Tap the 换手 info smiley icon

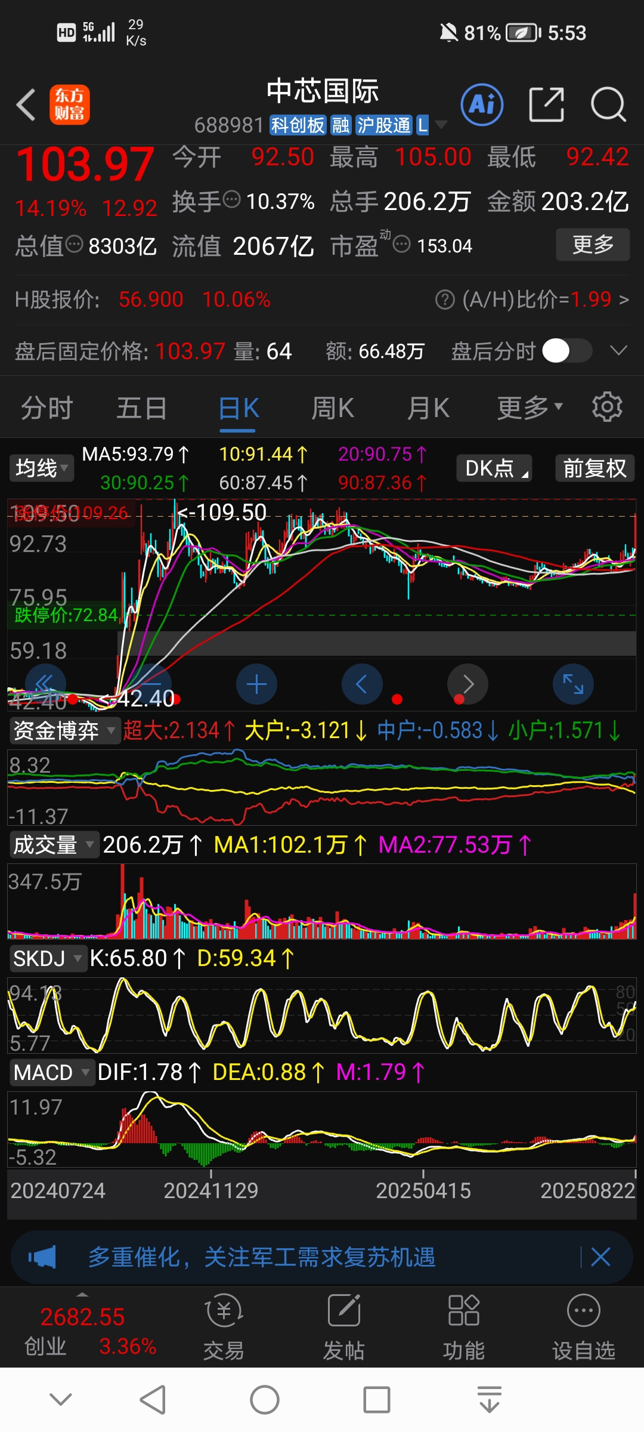231,199
